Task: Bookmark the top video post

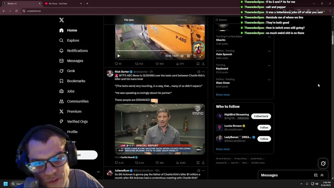Action: [x=198, y=64]
